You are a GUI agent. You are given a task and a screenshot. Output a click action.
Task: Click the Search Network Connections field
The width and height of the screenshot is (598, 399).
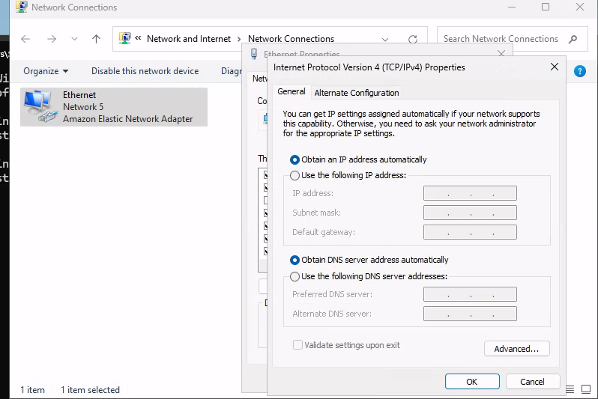pos(501,39)
